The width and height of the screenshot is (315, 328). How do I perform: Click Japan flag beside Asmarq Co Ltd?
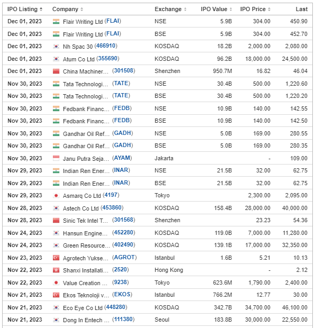[56, 196]
